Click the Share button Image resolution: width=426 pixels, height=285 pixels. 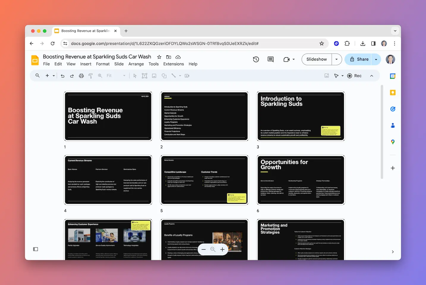358,59
